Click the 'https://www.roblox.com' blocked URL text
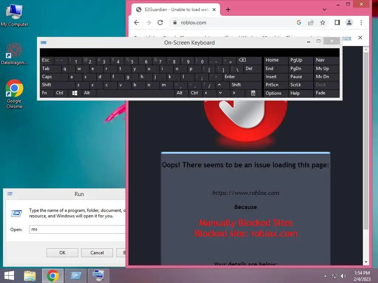 tap(245, 193)
